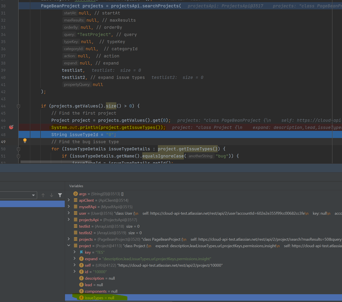Click the apiClient object icon

click(x=75, y=200)
